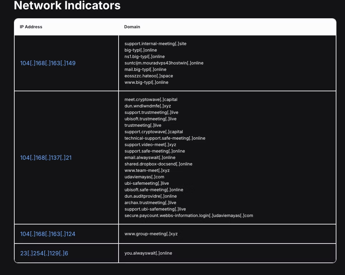Click ns1.big-typl[.]online in the domain list
The height and width of the screenshot is (275, 345).
tap(144, 56)
